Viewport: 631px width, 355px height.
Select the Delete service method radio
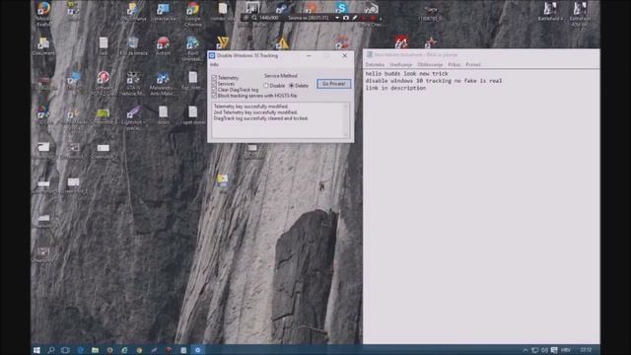click(292, 86)
